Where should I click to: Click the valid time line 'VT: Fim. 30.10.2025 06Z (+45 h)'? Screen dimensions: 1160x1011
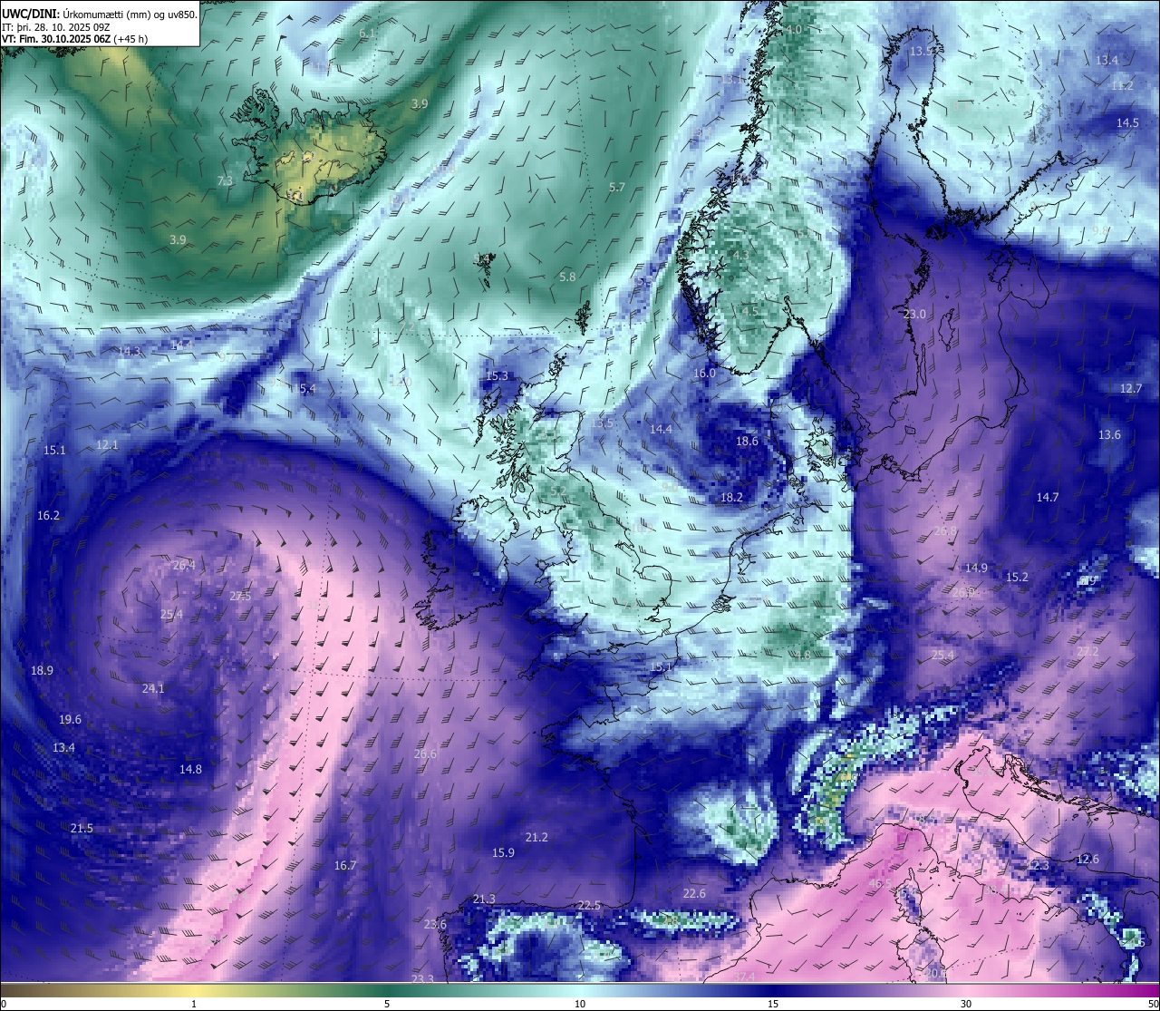point(74,39)
